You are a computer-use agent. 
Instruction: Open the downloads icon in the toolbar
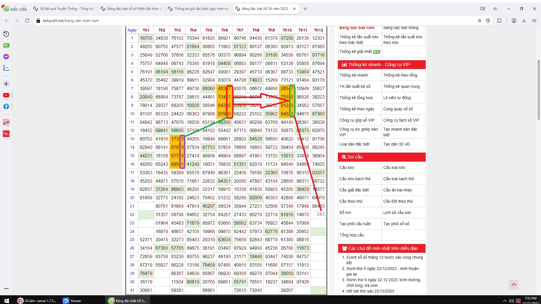(524, 21)
